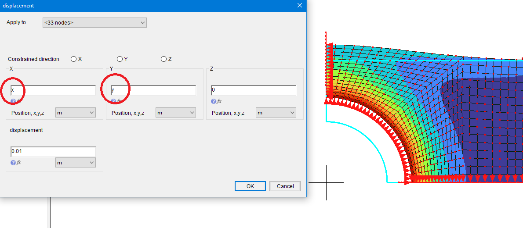Screen dimensions: 523x228
Task: Select the Y constrained direction radio button
Action: [x=120, y=59]
